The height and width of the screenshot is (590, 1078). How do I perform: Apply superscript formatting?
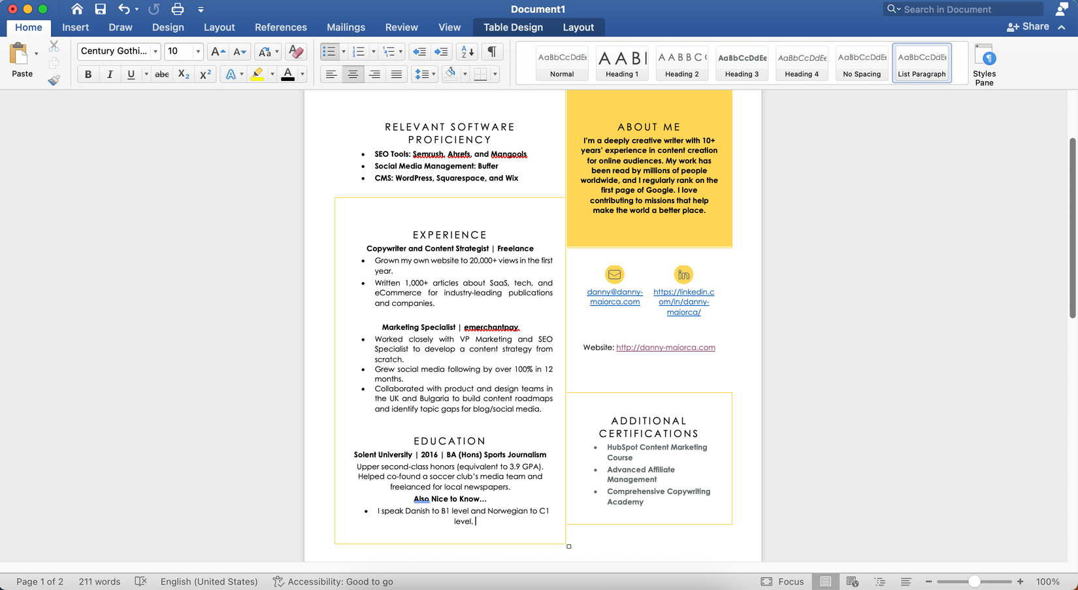coord(205,74)
